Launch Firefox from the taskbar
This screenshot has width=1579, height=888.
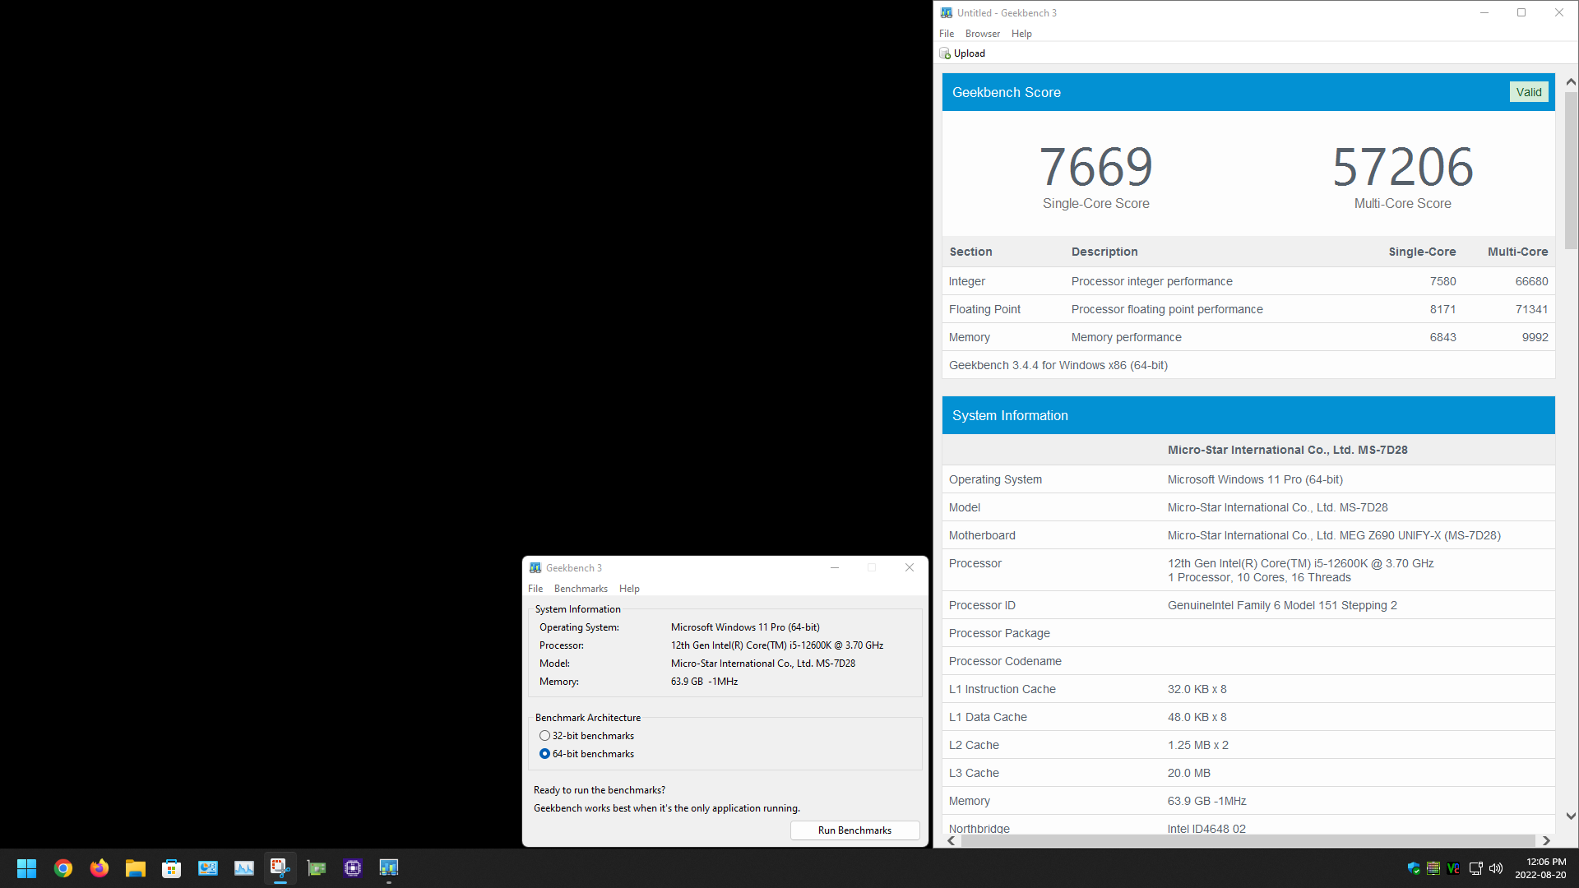click(100, 868)
